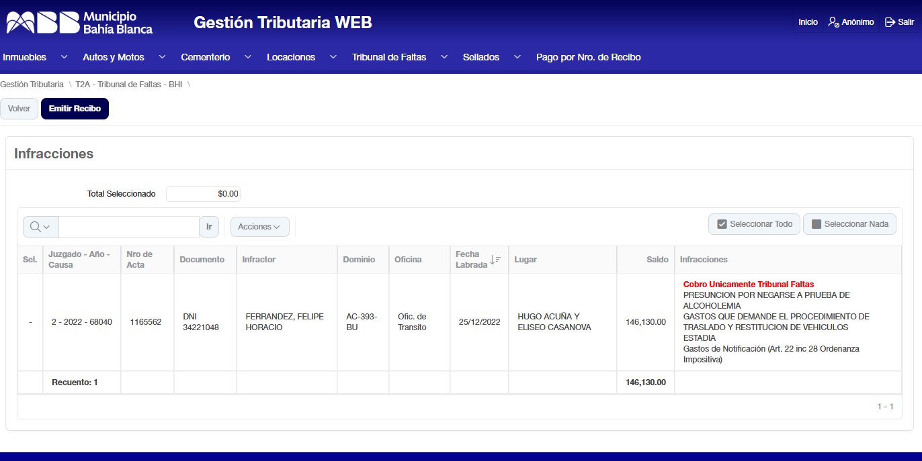The width and height of the screenshot is (922, 461).
Task: Click the magnifier search column icon
Action: coord(36,227)
